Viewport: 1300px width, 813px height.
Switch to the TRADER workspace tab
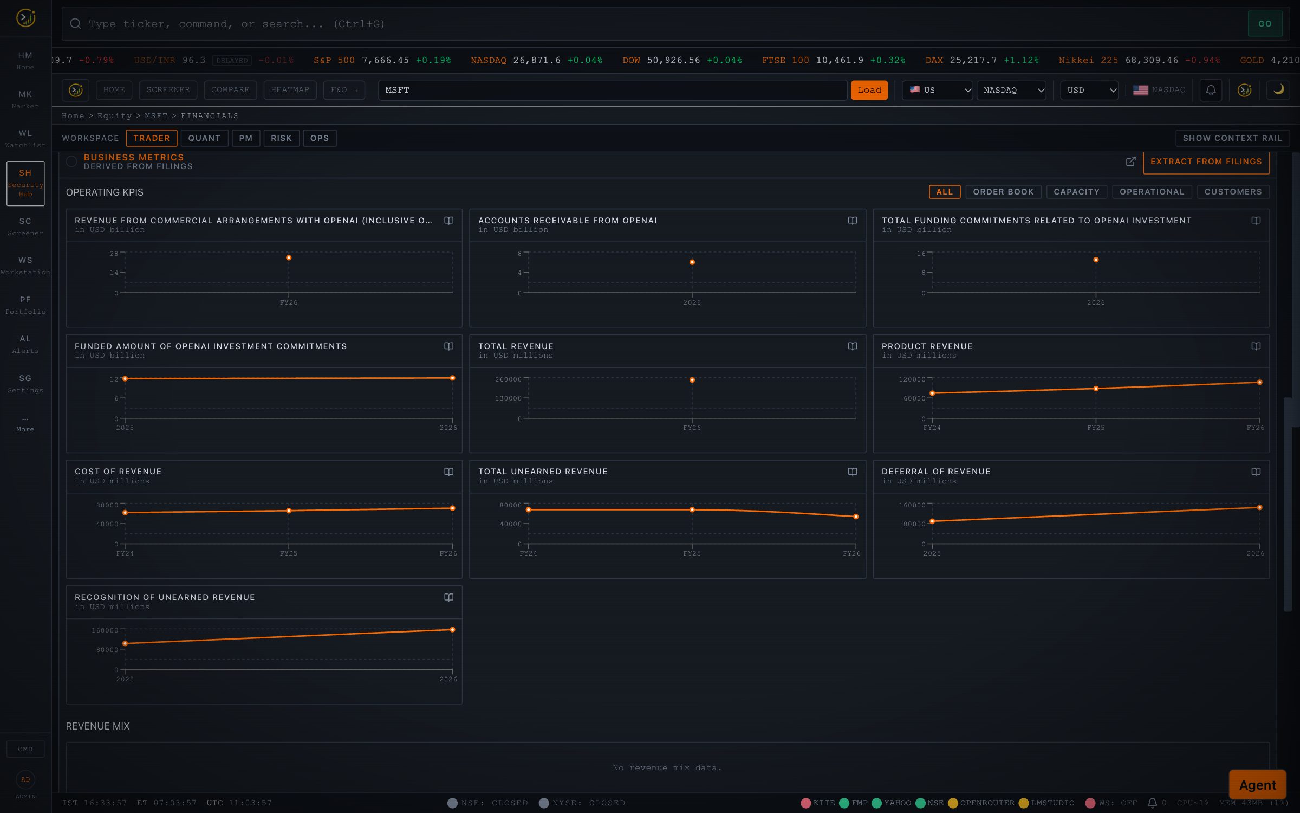coord(152,138)
